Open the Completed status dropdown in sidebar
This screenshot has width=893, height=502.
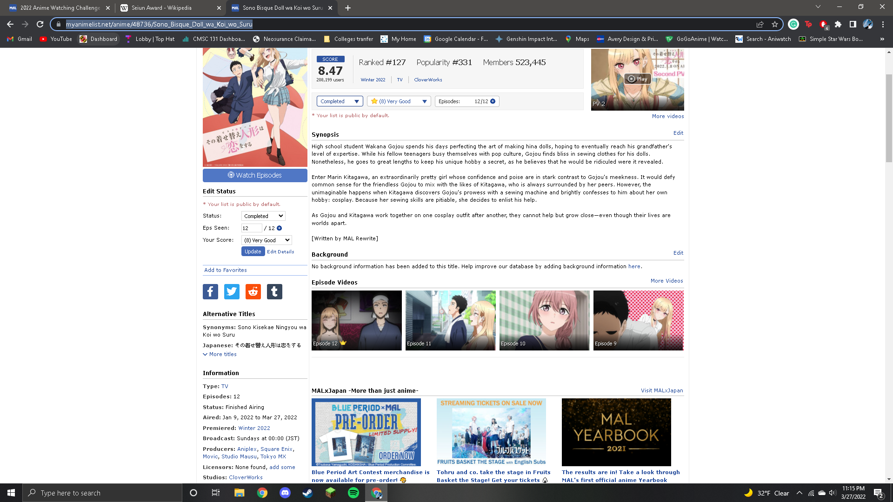[x=263, y=216]
